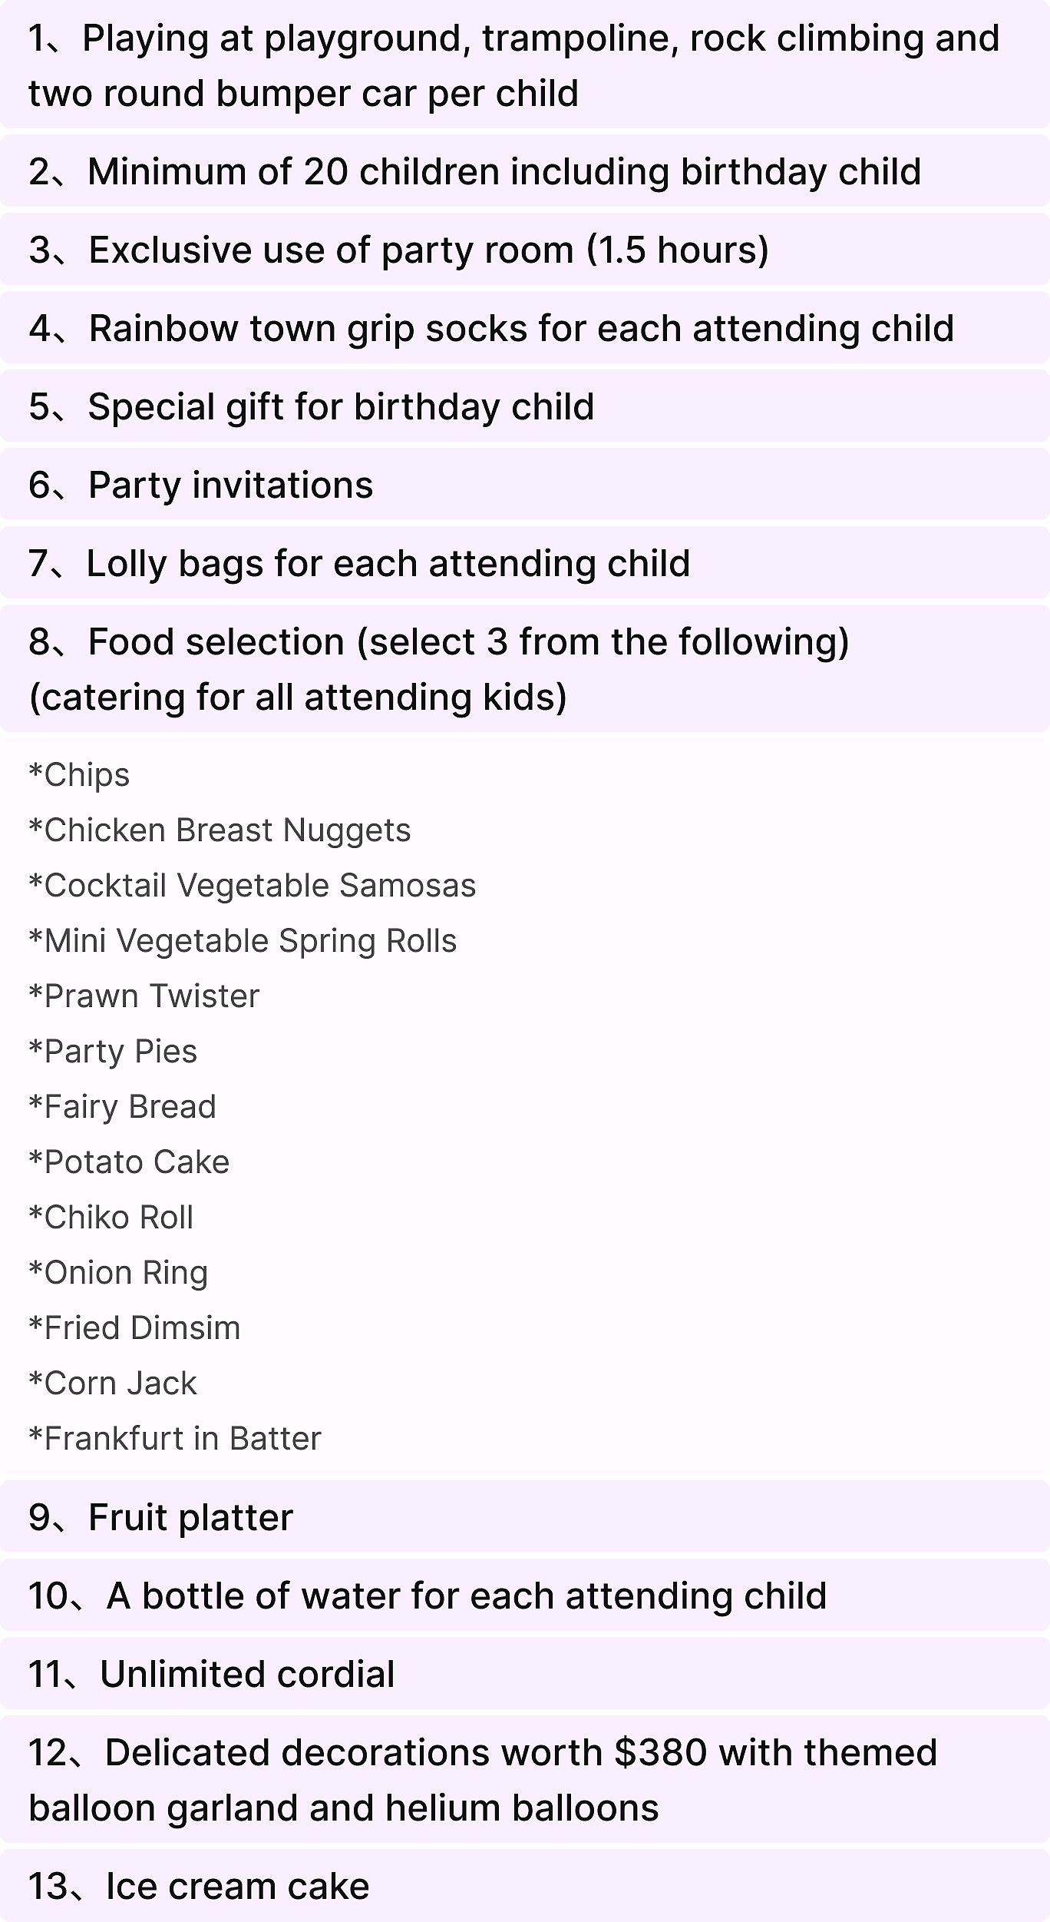1050x1922 pixels.
Task: Select the Party invitations row
Action: click(x=525, y=485)
